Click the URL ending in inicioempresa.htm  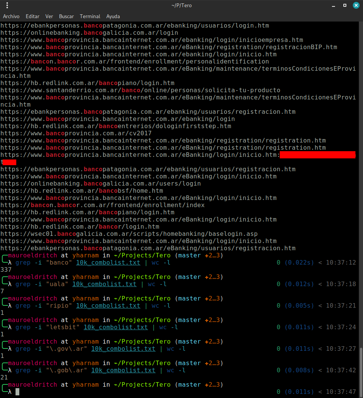pyautogui.click(x=152, y=40)
